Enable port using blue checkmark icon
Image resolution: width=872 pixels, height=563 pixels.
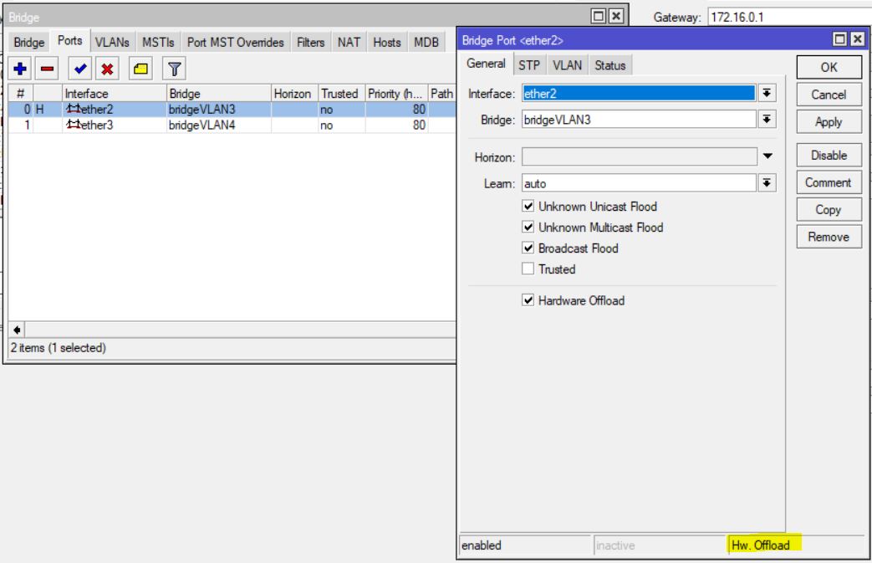[80, 69]
